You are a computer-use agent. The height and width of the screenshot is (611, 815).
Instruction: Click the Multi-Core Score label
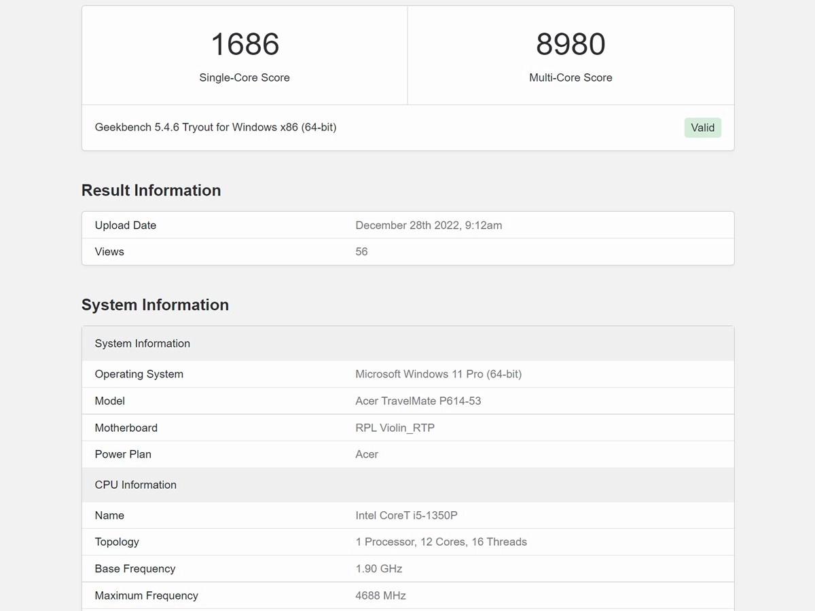[570, 77]
